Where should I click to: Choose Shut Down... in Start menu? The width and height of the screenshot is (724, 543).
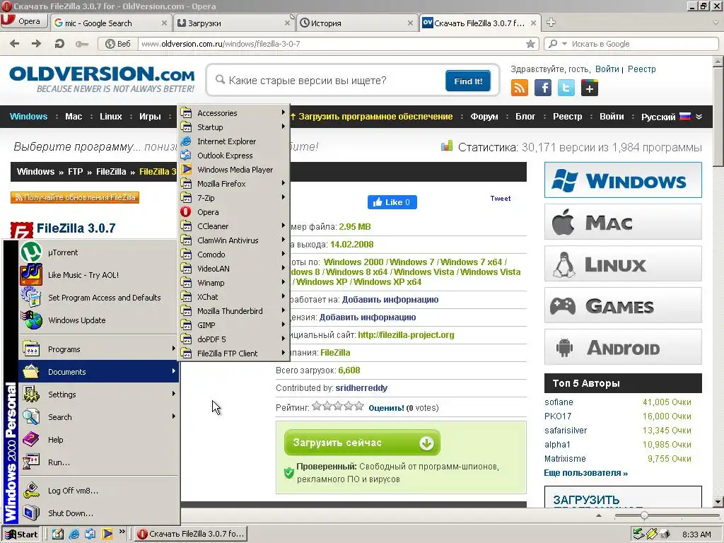(99, 513)
